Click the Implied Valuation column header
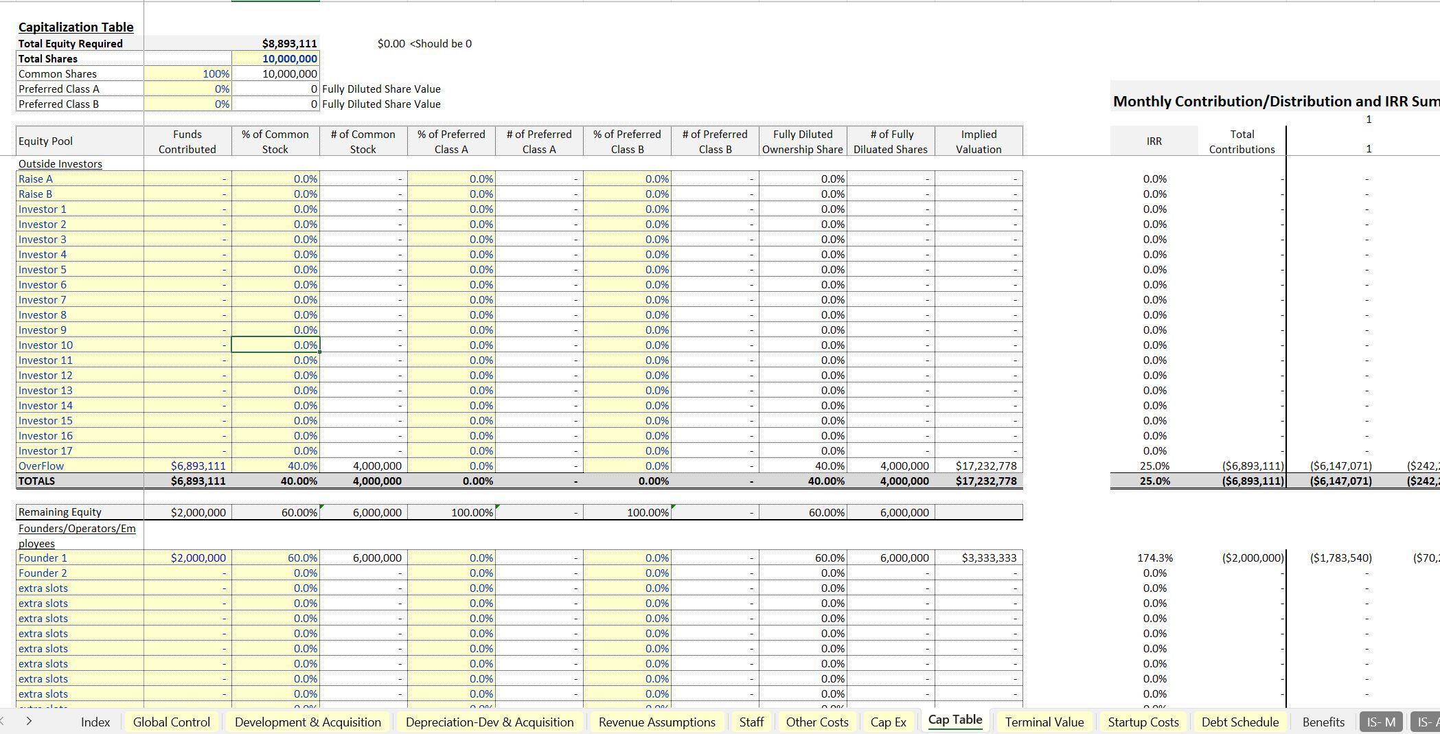Image resolution: width=1440 pixels, height=734 pixels. tap(979, 141)
